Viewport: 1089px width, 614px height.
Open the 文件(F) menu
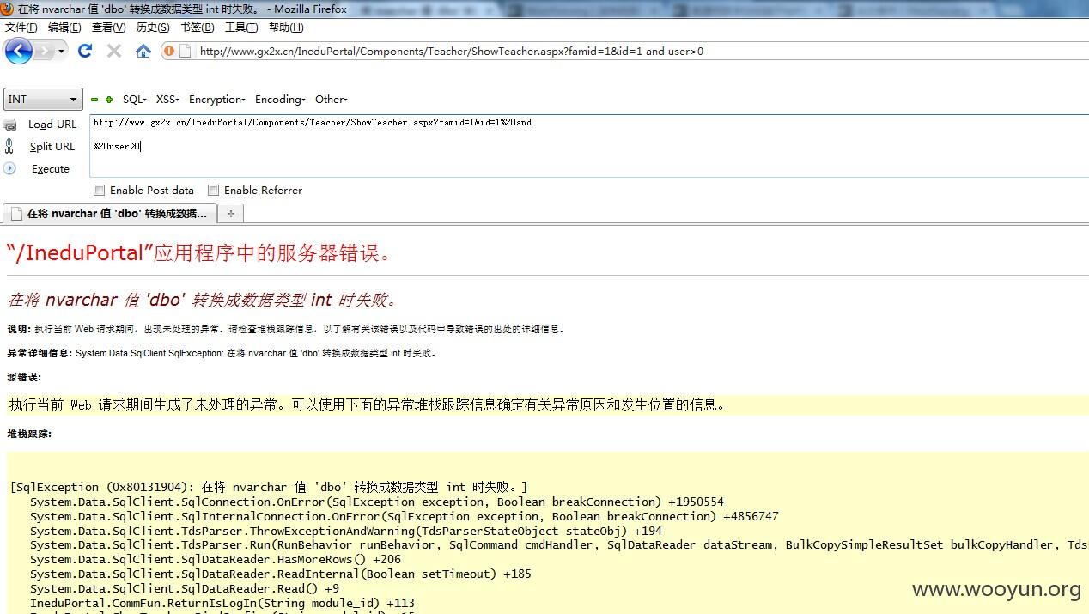coord(21,27)
